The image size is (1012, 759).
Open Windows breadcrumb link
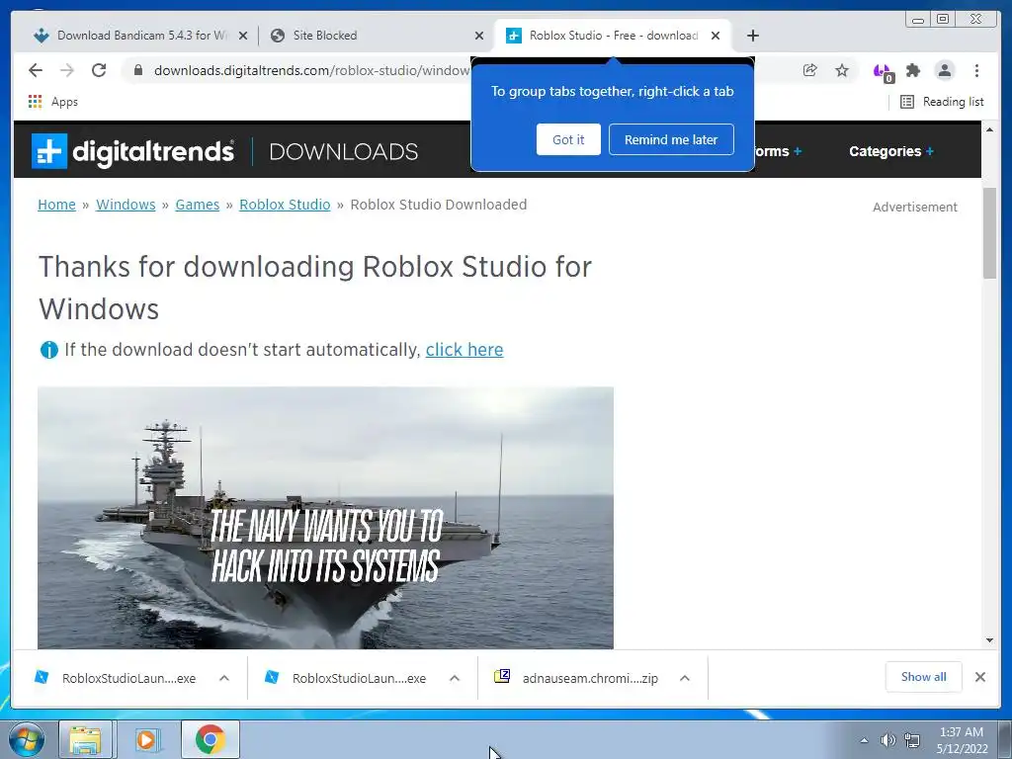pyautogui.click(x=126, y=205)
